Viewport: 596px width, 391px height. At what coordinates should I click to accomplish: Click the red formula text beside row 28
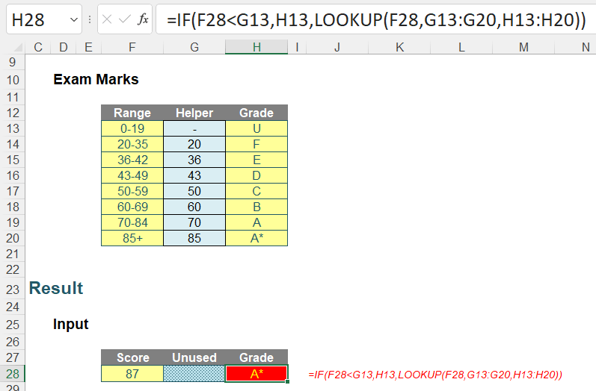tap(434, 374)
